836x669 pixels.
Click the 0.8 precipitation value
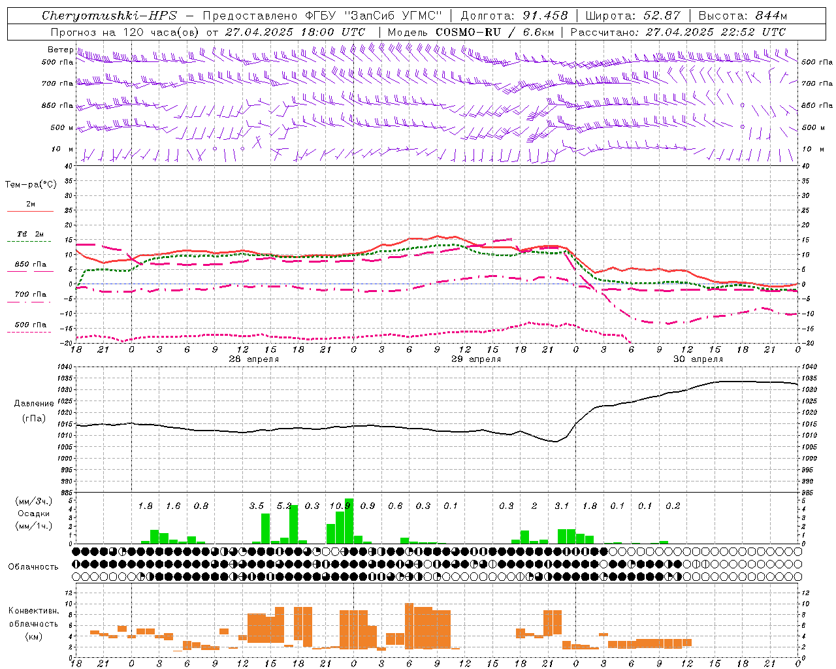pyautogui.click(x=201, y=506)
